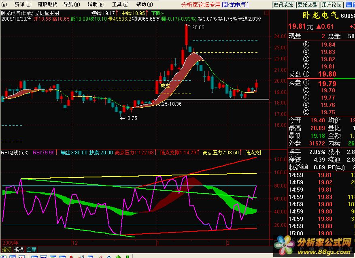Switch to the 模板 tab
Image resolution: width=355 pixels, height=258 pixels.
(x=19, y=249)
